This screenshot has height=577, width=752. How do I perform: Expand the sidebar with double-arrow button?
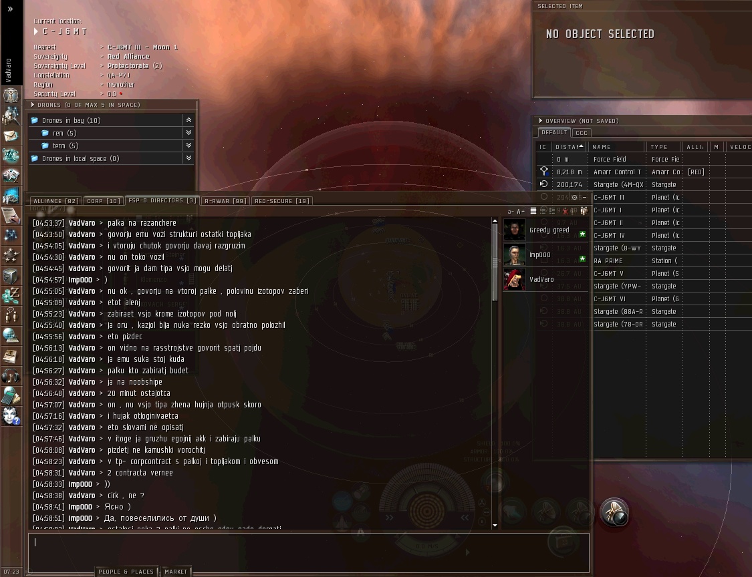[x=10, y=9]
